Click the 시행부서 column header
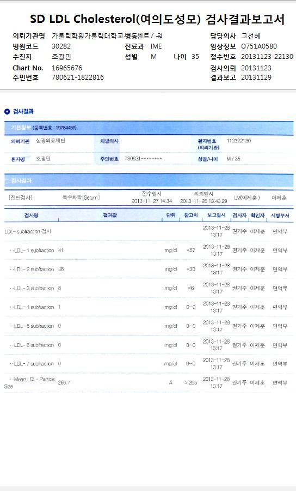The height and width of the screenshot is (491, 296). (280, 215)
